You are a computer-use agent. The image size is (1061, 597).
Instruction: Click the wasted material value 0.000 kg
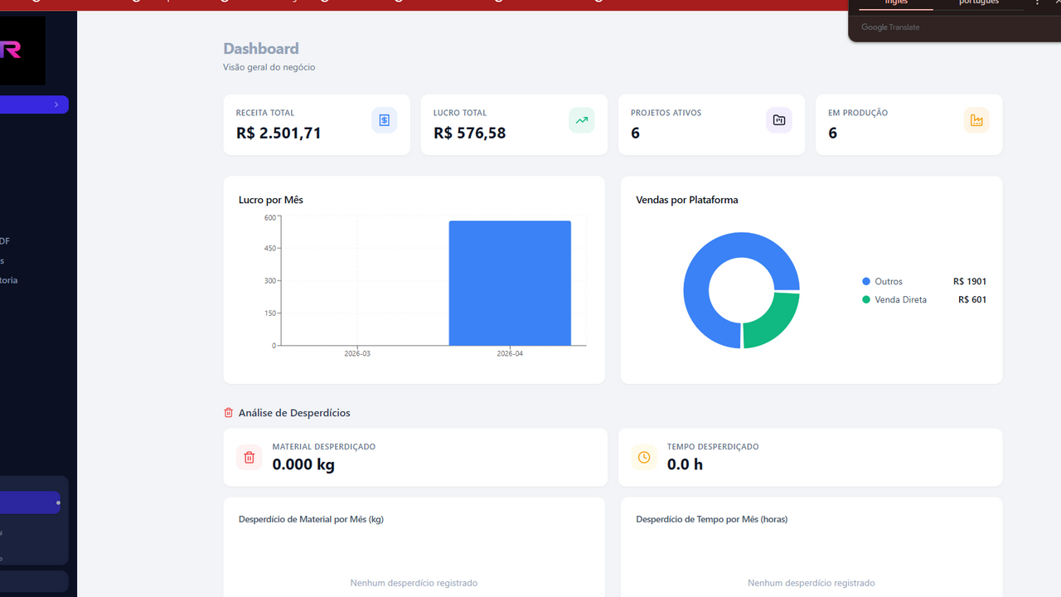pos(303,464)
